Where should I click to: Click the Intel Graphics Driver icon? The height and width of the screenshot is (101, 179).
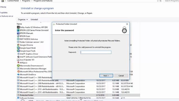point(18,54)
